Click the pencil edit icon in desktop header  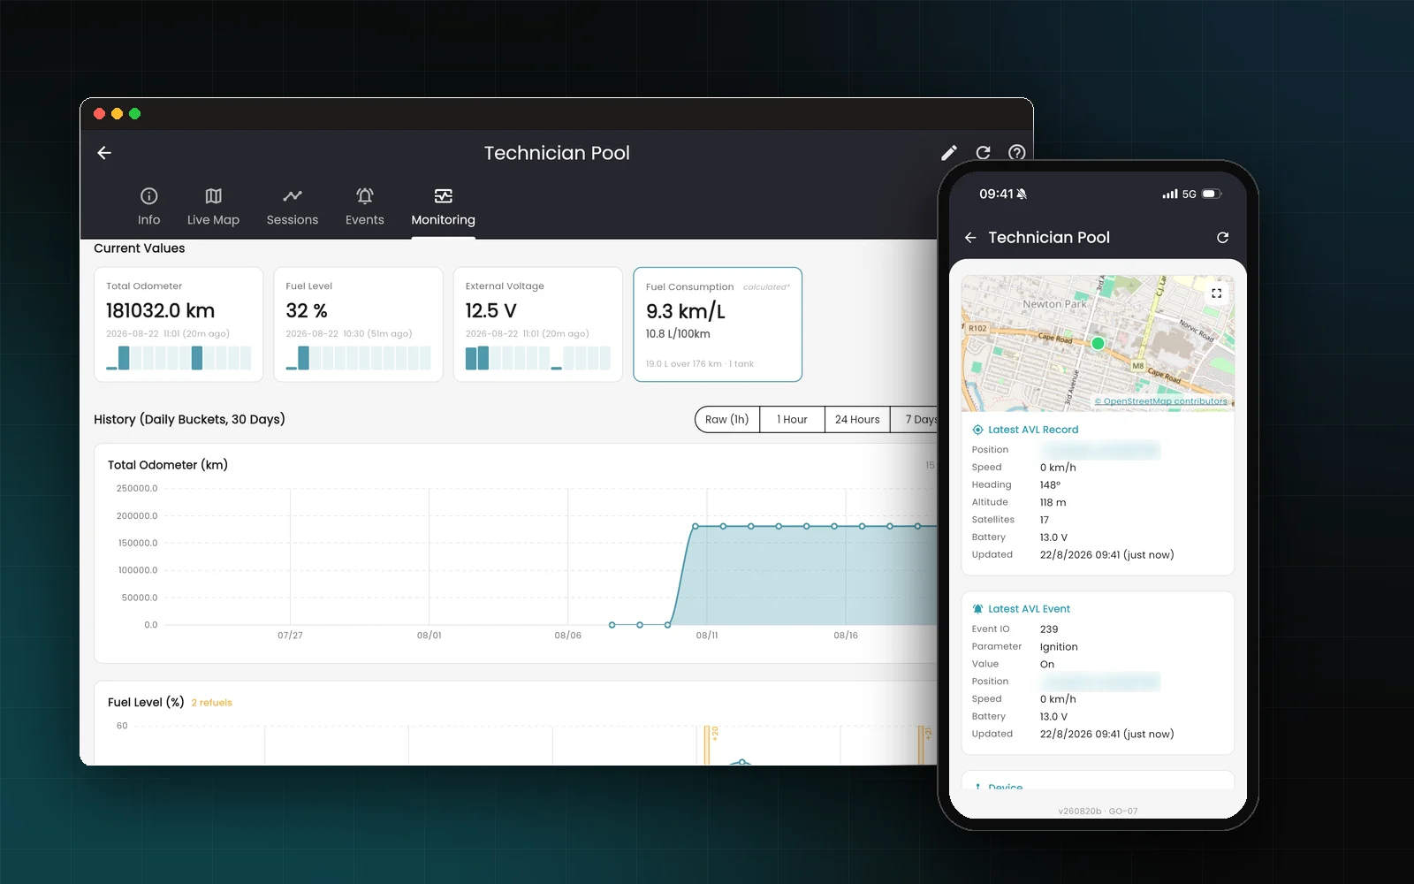pos(949,153)
